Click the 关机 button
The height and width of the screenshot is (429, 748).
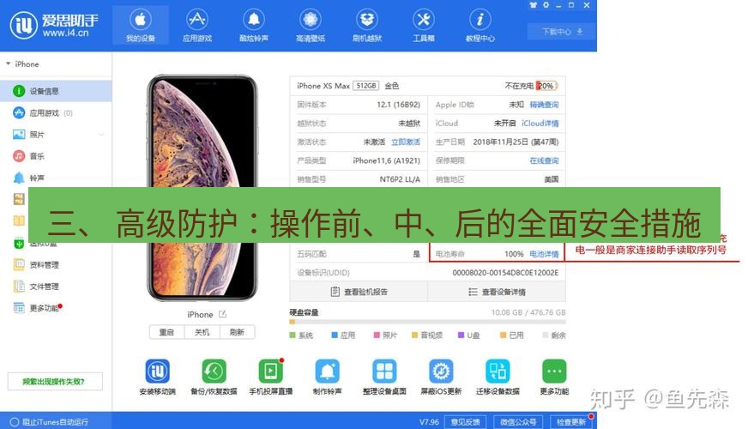[202, 332]
